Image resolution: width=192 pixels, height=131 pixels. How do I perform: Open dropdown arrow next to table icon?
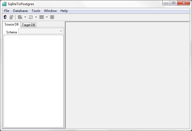(36, 17)
